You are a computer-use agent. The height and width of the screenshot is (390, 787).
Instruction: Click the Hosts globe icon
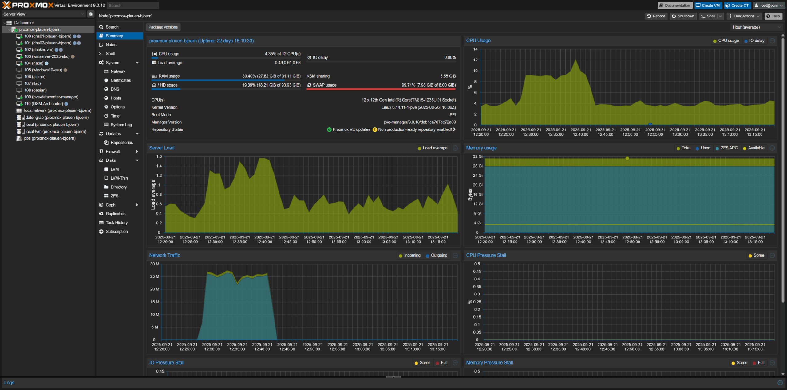coord(106,98)
